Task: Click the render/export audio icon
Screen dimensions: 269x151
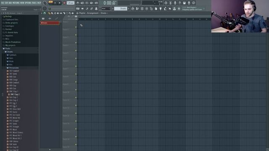Action: (189, 3)
